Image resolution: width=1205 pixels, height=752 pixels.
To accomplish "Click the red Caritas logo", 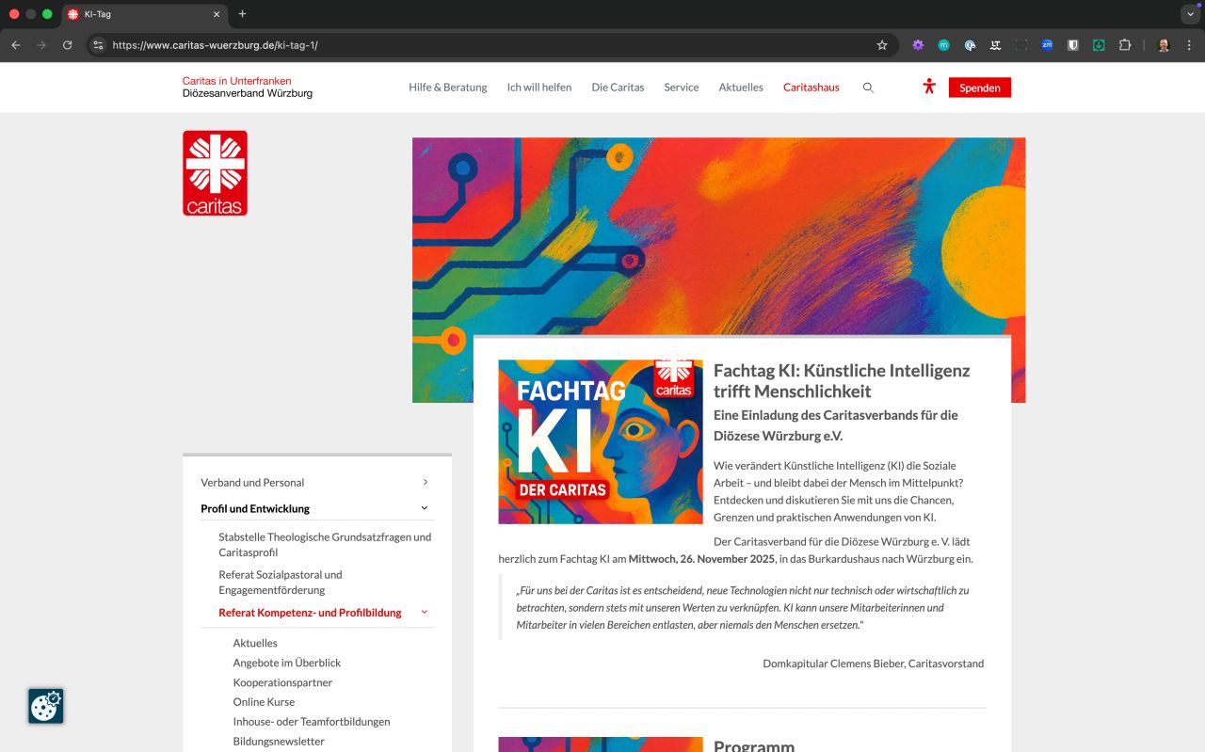I will 215,173.
